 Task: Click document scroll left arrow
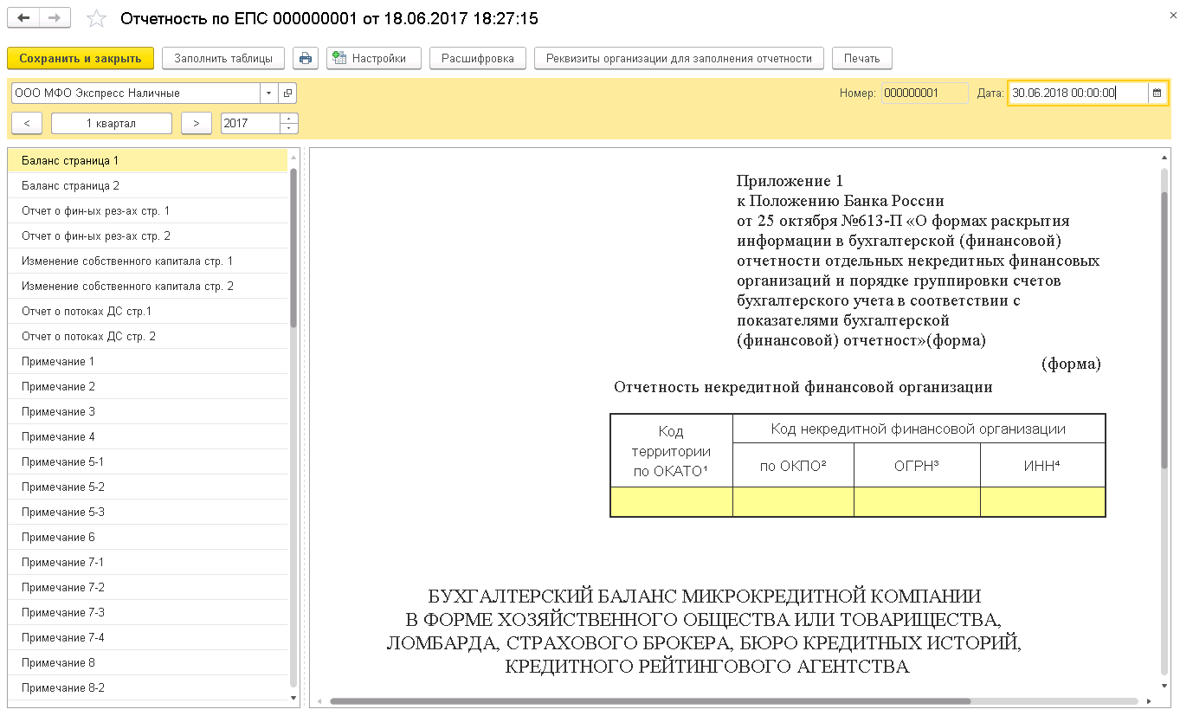click(x=318, y=701)
